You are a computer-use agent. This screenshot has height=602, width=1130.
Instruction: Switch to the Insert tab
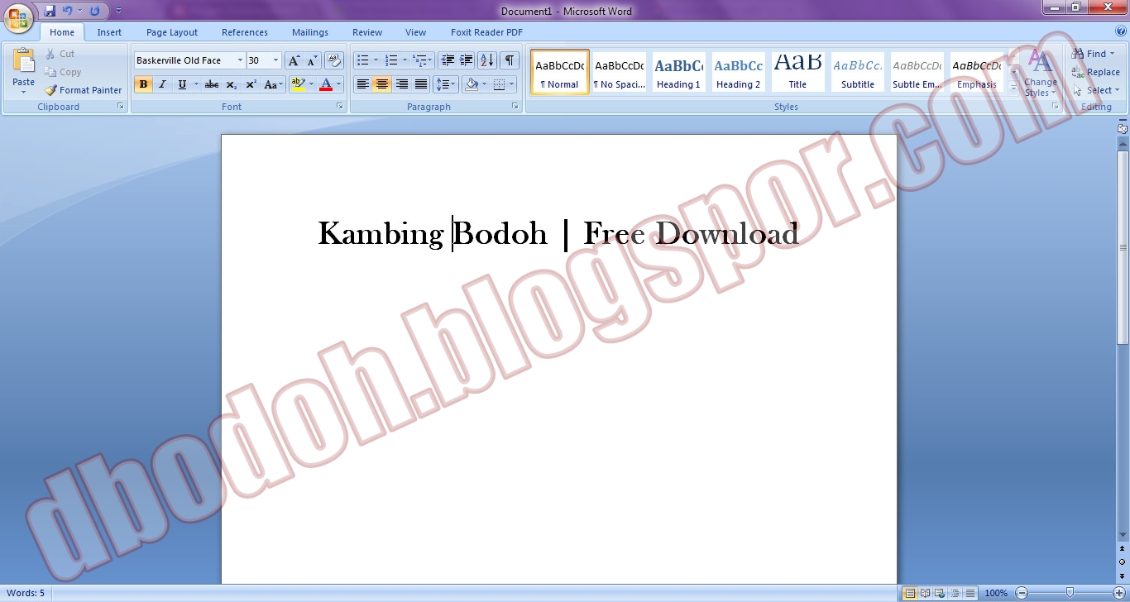[x=109, y=32]
